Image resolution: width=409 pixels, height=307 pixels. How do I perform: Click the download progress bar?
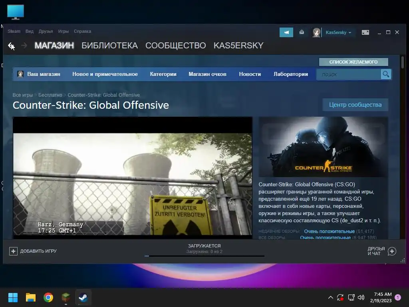point(204,256)
